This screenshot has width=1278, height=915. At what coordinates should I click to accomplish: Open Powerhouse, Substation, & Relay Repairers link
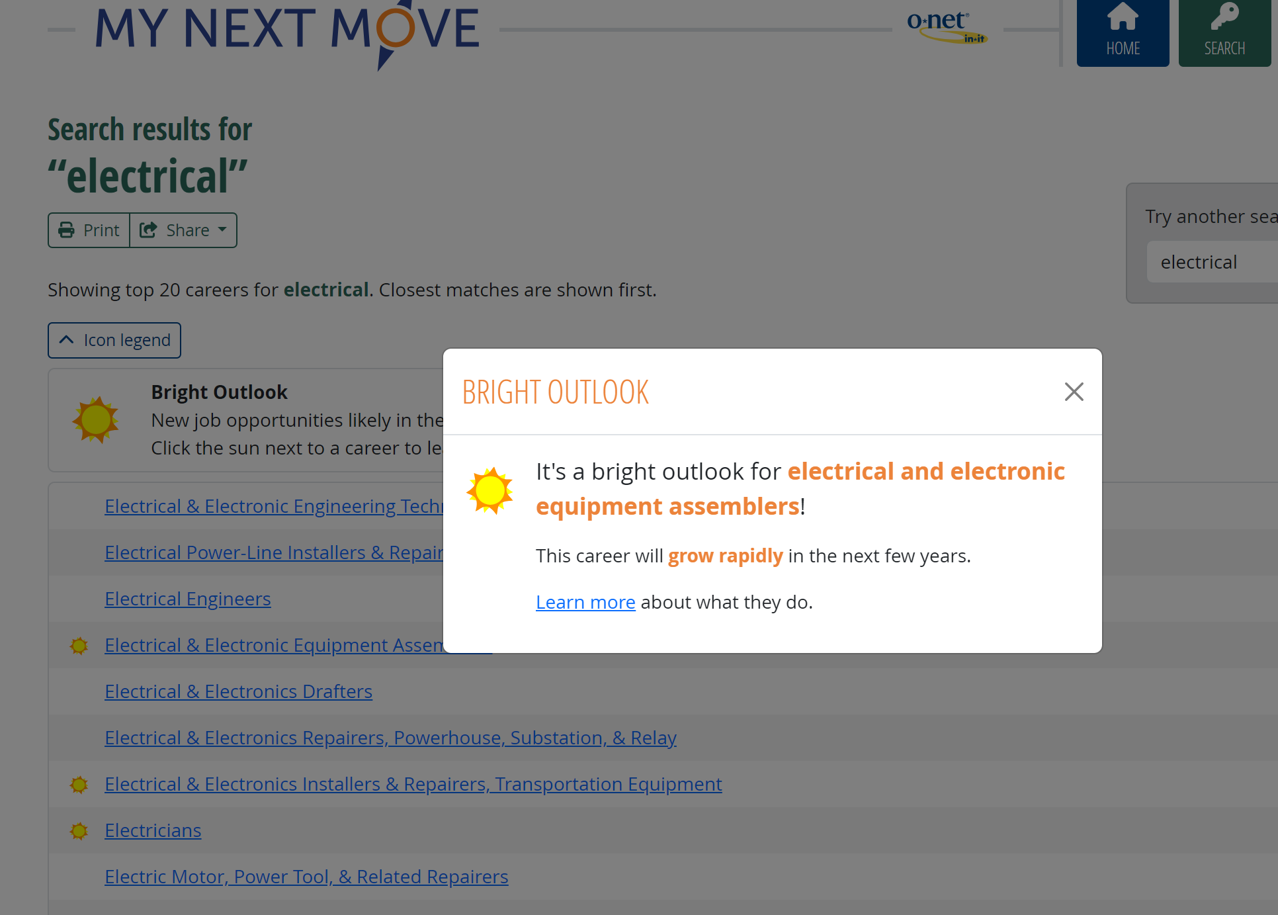390,738
